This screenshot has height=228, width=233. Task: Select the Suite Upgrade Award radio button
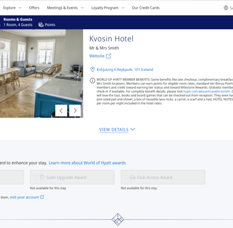pyautogui.click(x=35, y=177)
